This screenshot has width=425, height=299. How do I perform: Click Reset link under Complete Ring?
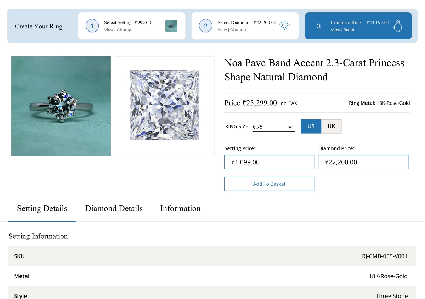coord(349,30)
